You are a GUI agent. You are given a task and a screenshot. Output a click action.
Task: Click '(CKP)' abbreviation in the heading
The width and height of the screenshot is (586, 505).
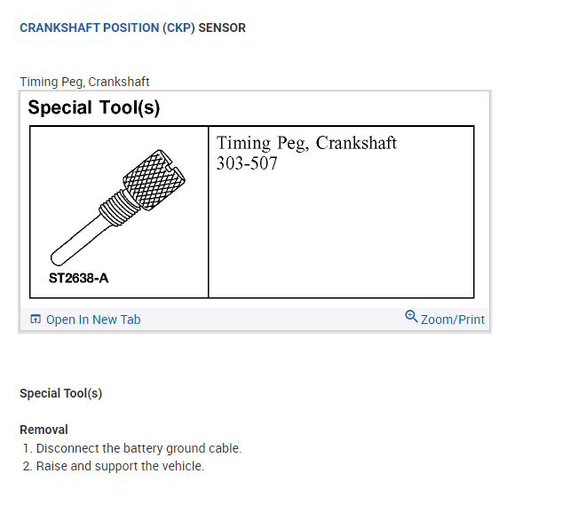[178, 28]
